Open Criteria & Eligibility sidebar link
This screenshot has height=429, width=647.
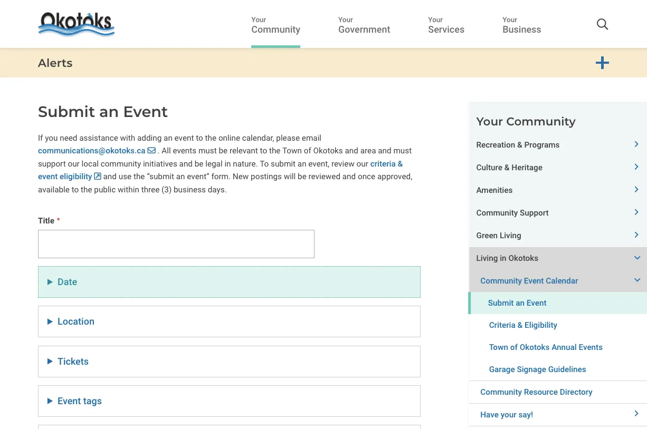[x=523, y=325]
